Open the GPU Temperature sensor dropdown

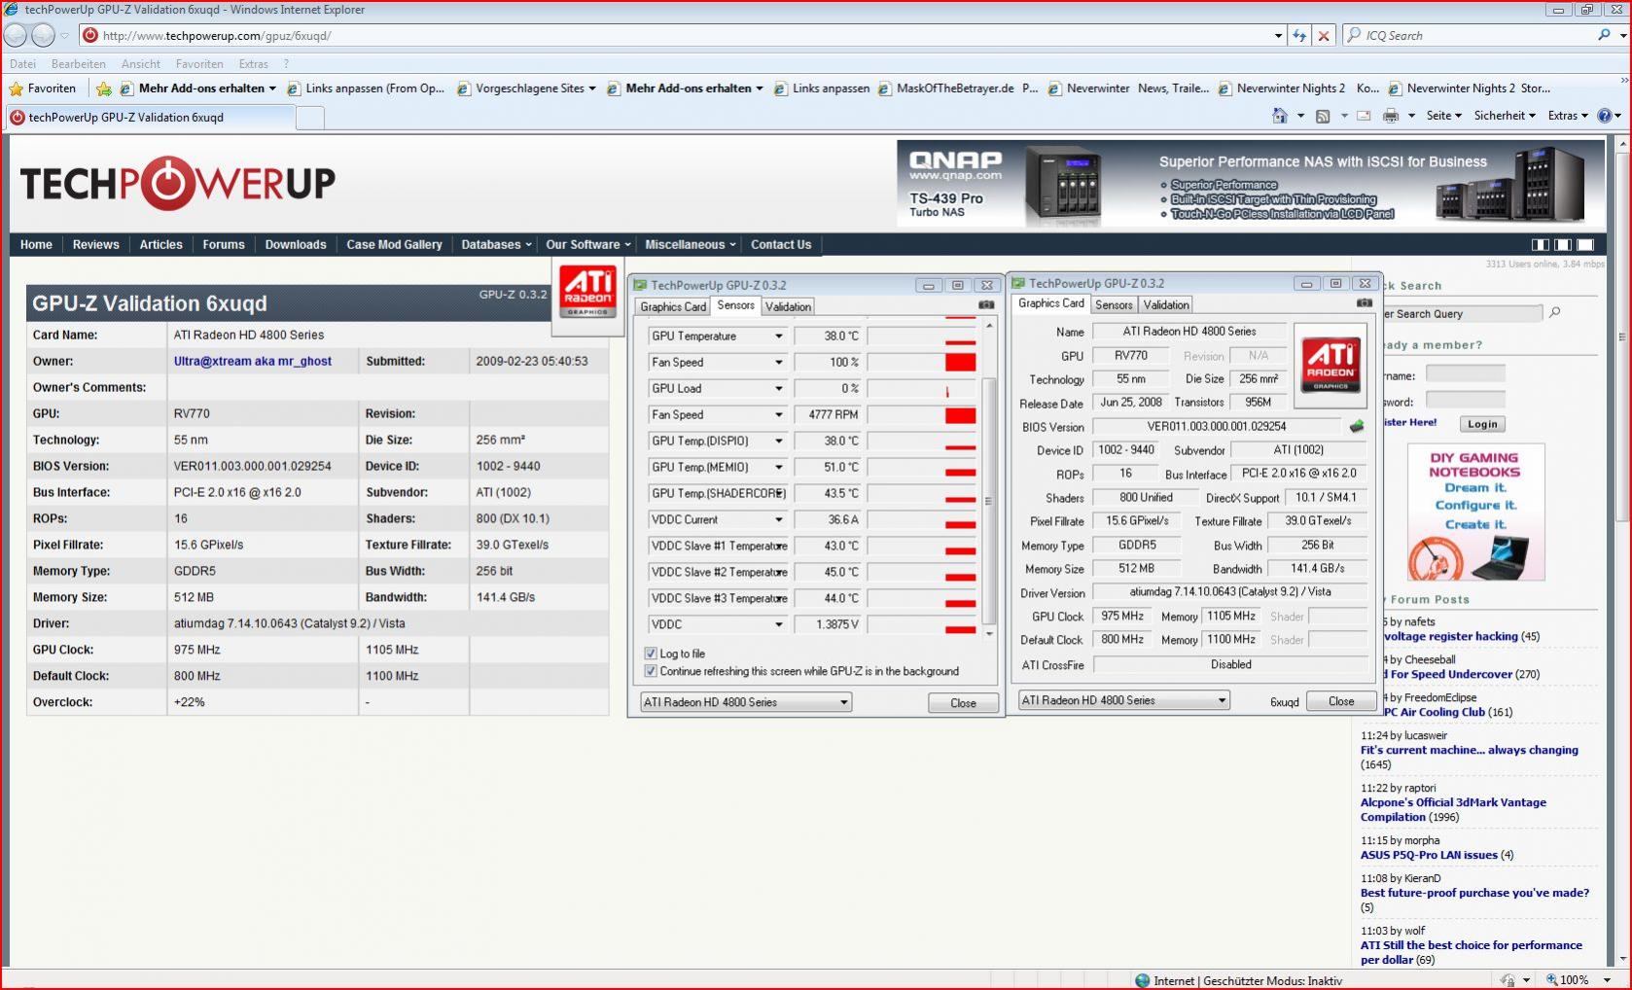pos(778,336)
